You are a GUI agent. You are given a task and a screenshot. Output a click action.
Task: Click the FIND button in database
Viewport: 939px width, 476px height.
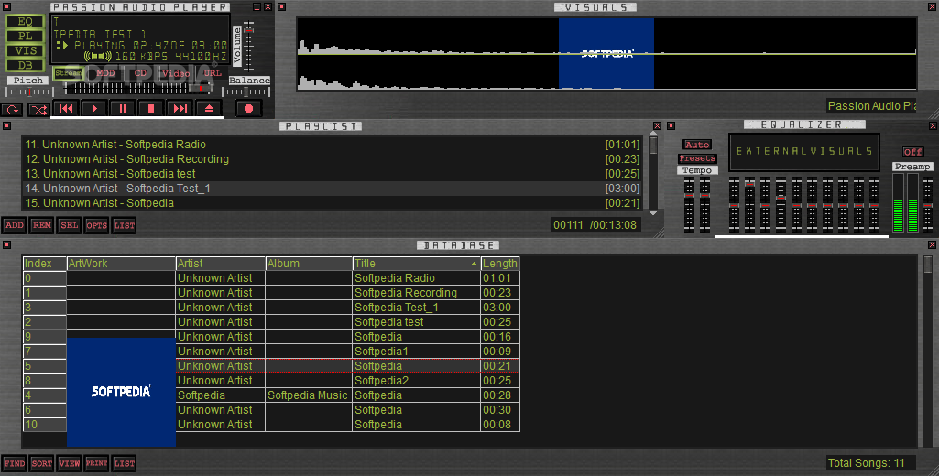pos(14,463)
